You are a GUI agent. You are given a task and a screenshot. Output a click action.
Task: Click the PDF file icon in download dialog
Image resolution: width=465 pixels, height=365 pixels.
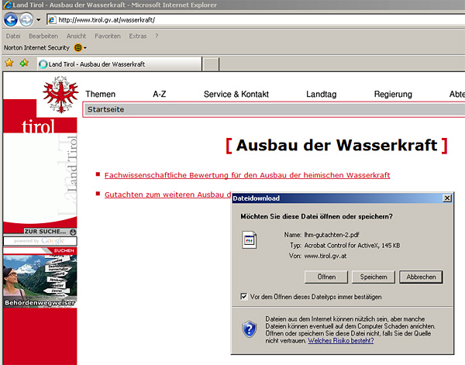pos(250,243)
